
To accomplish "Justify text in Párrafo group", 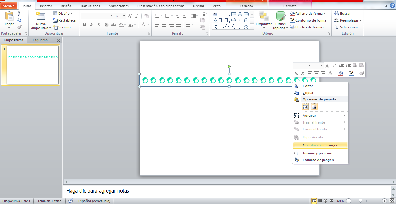I will click(179, 25).
